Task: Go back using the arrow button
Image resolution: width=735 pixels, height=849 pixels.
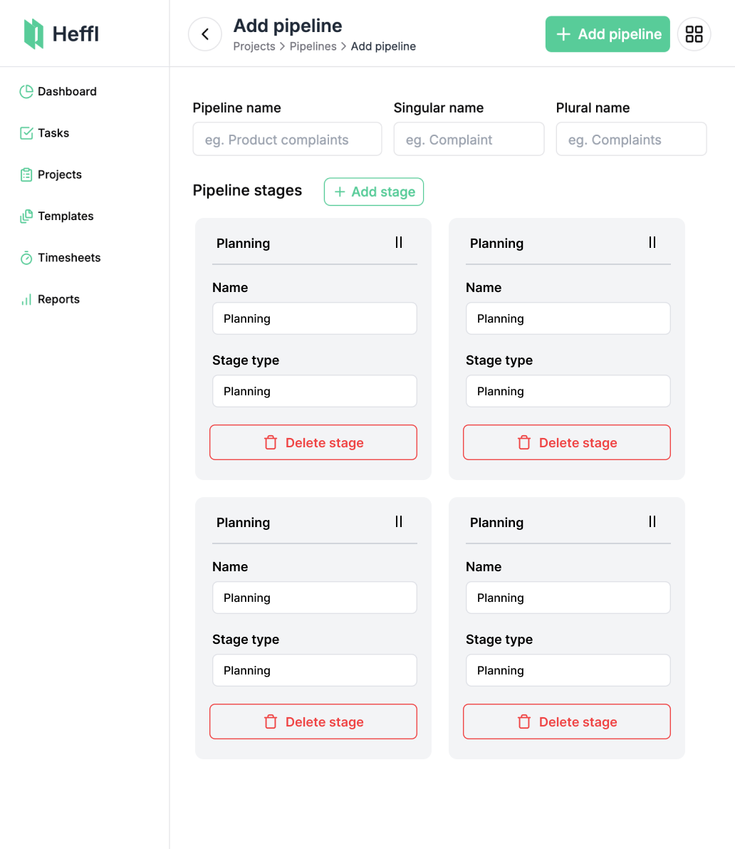Action: [x=205, y=34]
